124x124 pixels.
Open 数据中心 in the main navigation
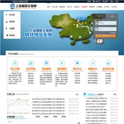pyautogui.click(x=77, y=7)
